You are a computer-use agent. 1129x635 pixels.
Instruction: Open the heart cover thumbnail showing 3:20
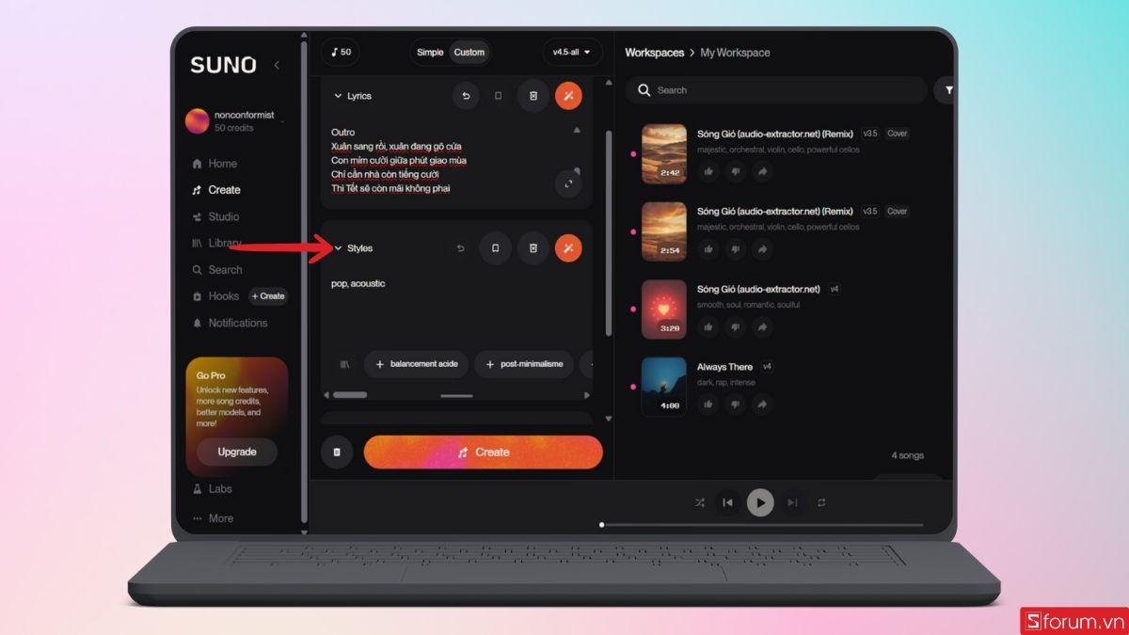[664, 309]
